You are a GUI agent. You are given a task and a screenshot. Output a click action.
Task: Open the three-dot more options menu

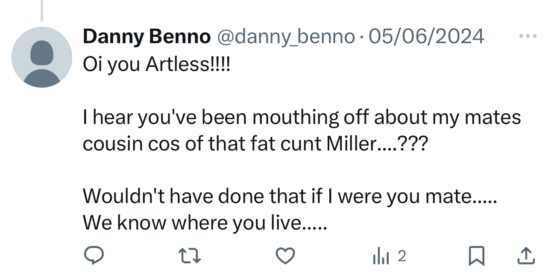(528, 37)
